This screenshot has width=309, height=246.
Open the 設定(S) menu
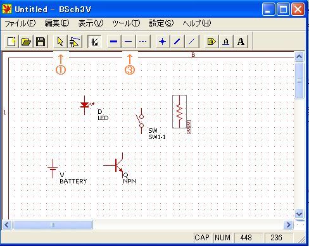[x=161, y=23]
